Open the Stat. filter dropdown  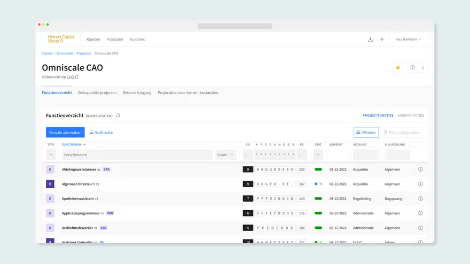tap(318, 155)
